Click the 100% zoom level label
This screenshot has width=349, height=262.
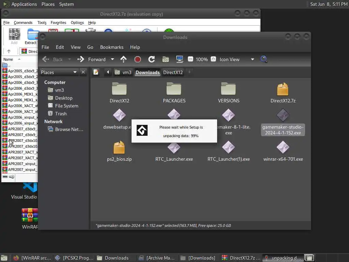pyautogui.click(x=202, y=59)
